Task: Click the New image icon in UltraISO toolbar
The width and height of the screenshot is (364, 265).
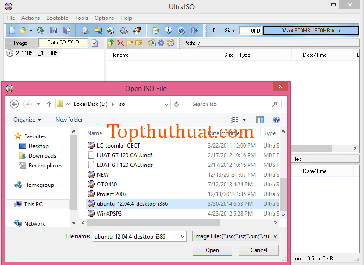Action: tap(13, 31)
